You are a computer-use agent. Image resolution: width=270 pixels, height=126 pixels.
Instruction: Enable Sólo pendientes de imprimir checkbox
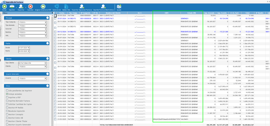click(x=7, y=91)
